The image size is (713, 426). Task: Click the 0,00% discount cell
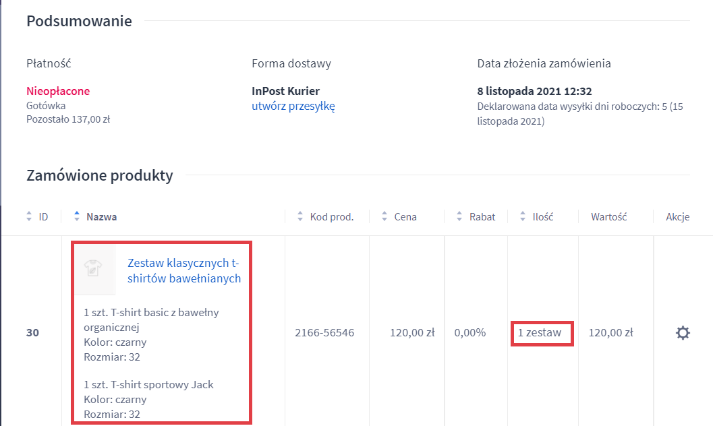[470, 333]
